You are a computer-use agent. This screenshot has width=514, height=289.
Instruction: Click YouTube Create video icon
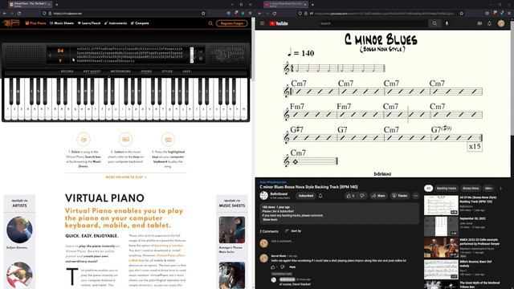[x=479, y=23]
